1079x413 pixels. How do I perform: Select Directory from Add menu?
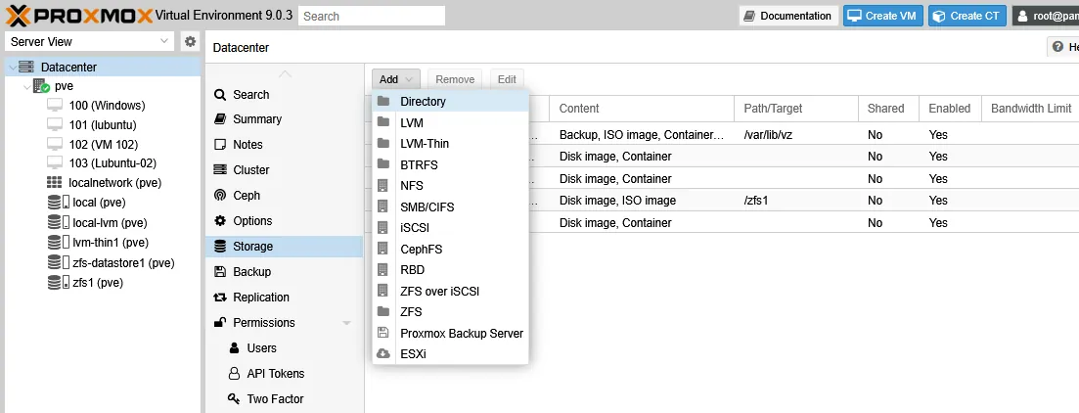[x=450, y=101]
